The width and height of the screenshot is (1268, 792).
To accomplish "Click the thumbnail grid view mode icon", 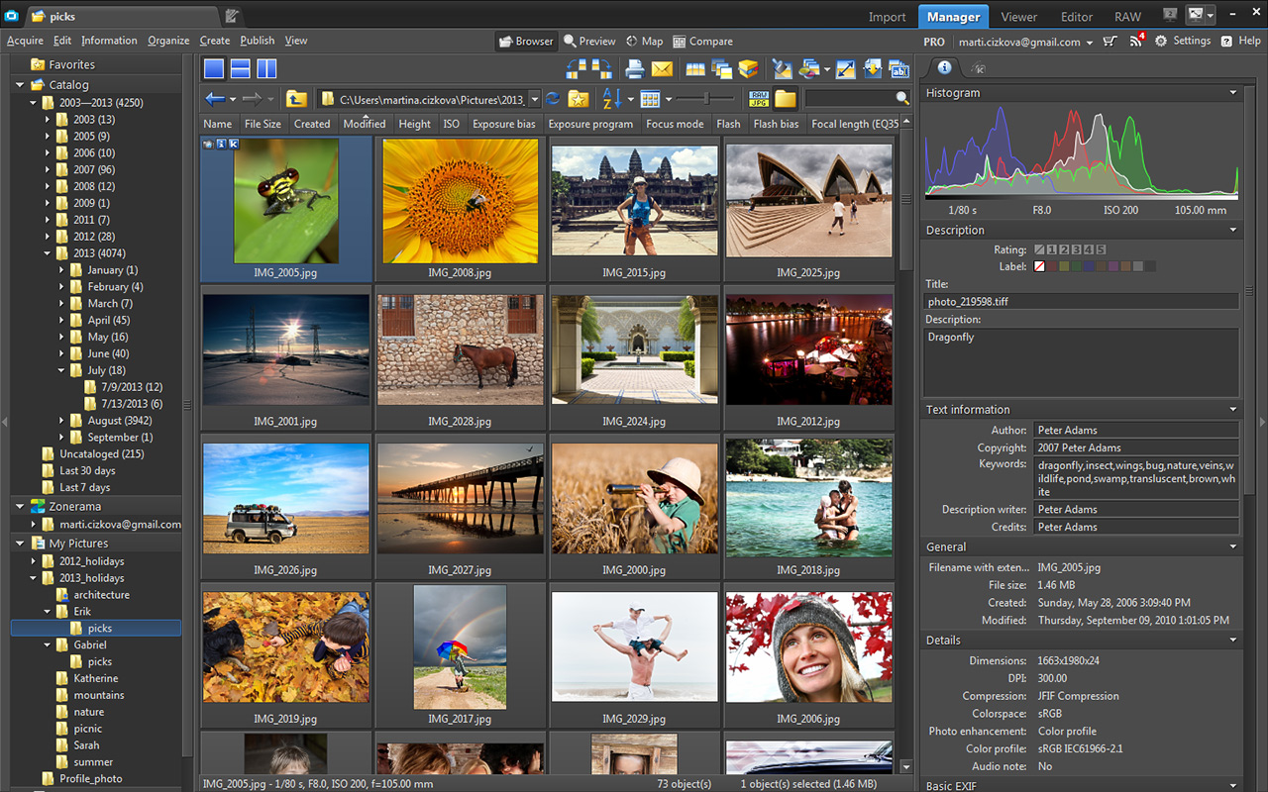I will [x=650, y=99].
